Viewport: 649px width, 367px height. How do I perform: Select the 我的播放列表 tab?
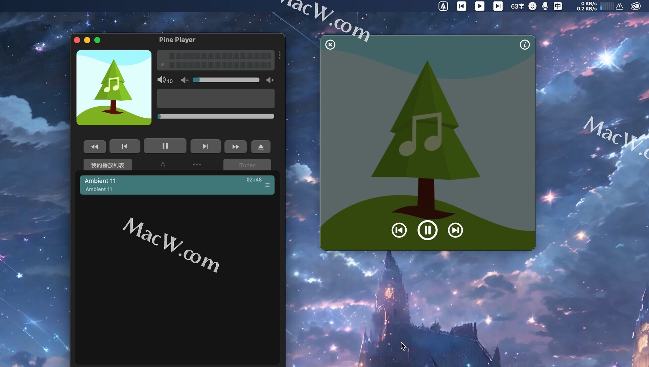pyautogui.click(x=108, y=165)
